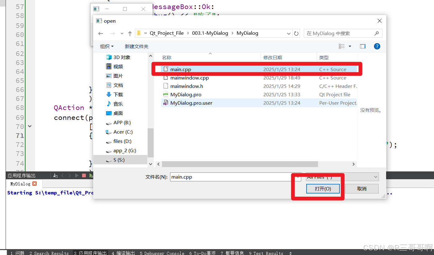Switch to 7 概要信息 pane
The height and width of the screenshot is (255, 434).
click(233, 253)
